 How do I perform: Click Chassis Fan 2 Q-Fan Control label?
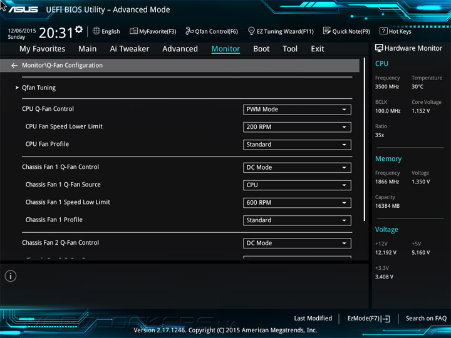[x=60, y=243]
